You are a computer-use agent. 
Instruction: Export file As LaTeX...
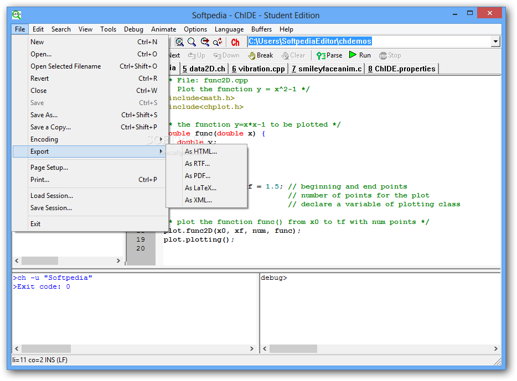point(206,188)
